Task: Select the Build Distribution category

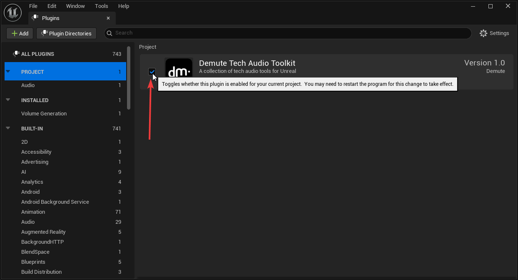Action: click(65, 272)
